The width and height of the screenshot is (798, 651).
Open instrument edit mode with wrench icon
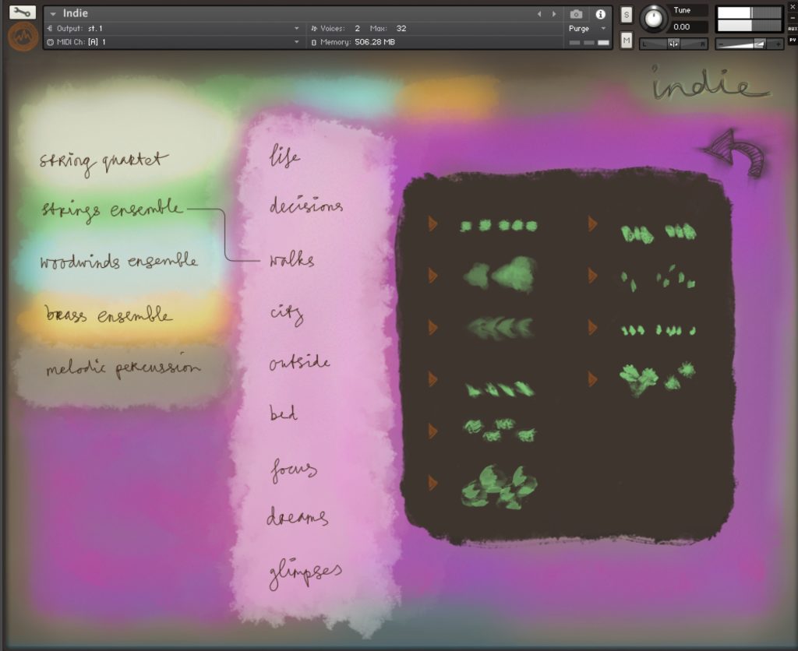pyautogui.click(x=23, y=12)
